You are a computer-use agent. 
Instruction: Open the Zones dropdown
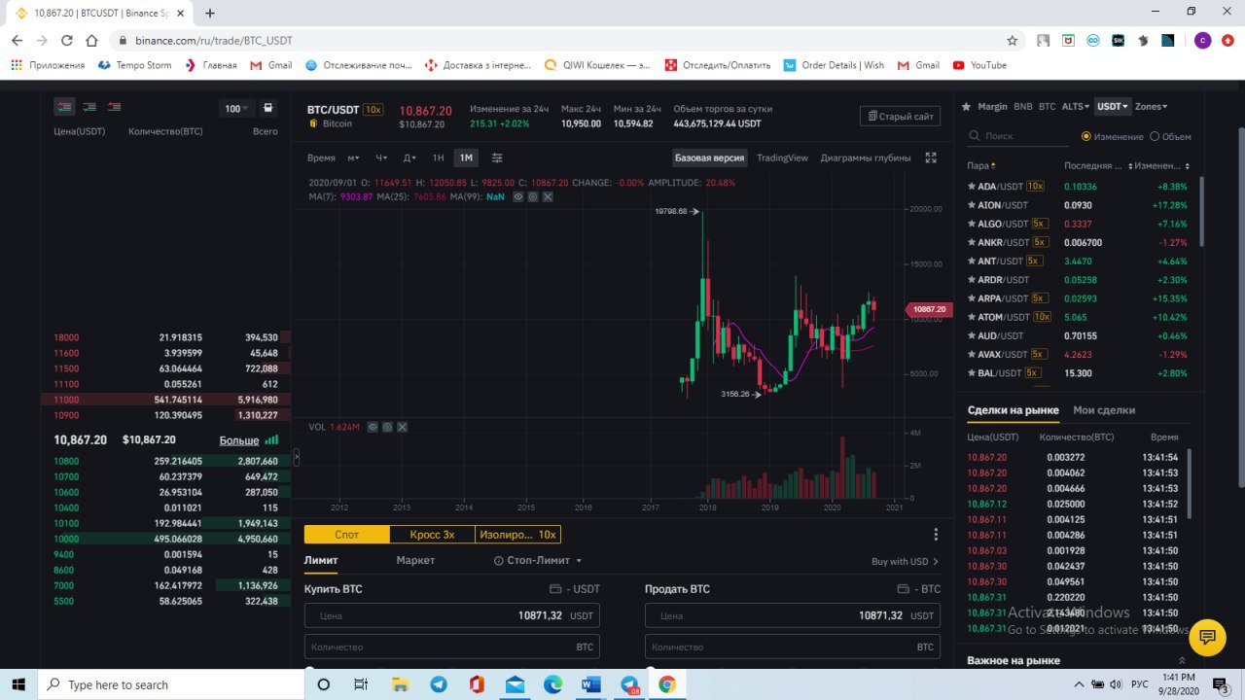click(1152, 106)
